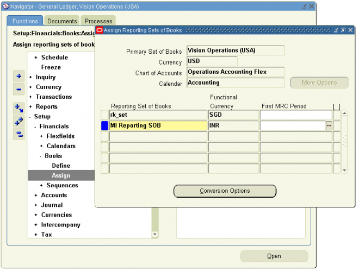This screenshot has height=271, width=359.
Task: Expand the Currencies tree node
Action: [x=36, y=215]
